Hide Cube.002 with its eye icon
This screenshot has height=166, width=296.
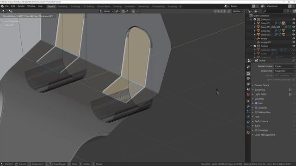click(294, 31)
